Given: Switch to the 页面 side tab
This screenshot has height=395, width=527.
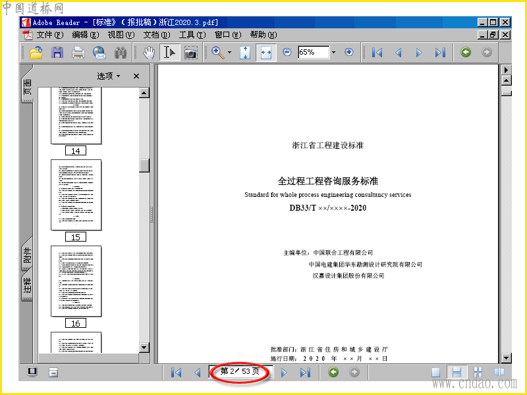Looking at the screenshot, I should tap(28, 87).
